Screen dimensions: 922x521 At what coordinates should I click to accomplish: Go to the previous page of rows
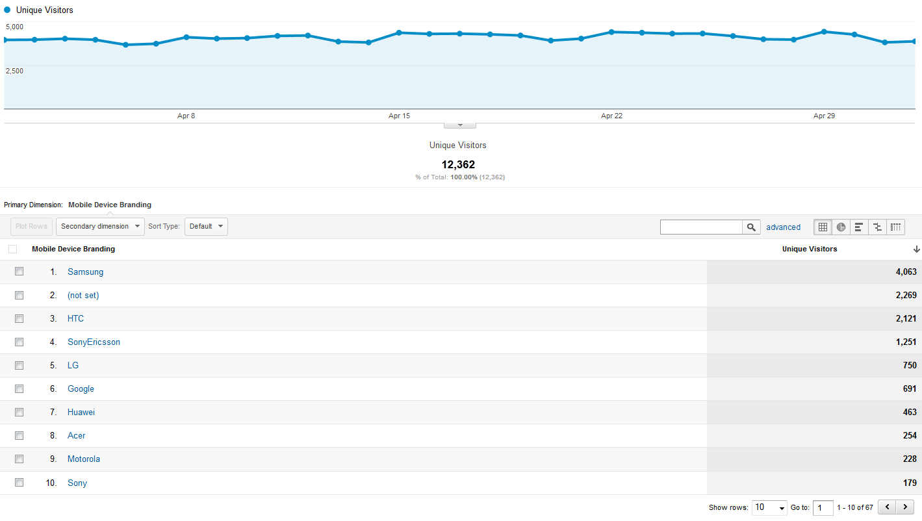[887, 507]
